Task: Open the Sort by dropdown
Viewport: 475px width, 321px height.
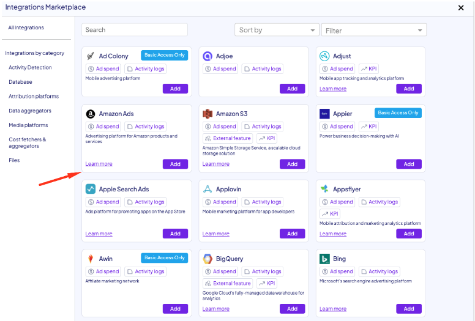Action: click(277, 30)
